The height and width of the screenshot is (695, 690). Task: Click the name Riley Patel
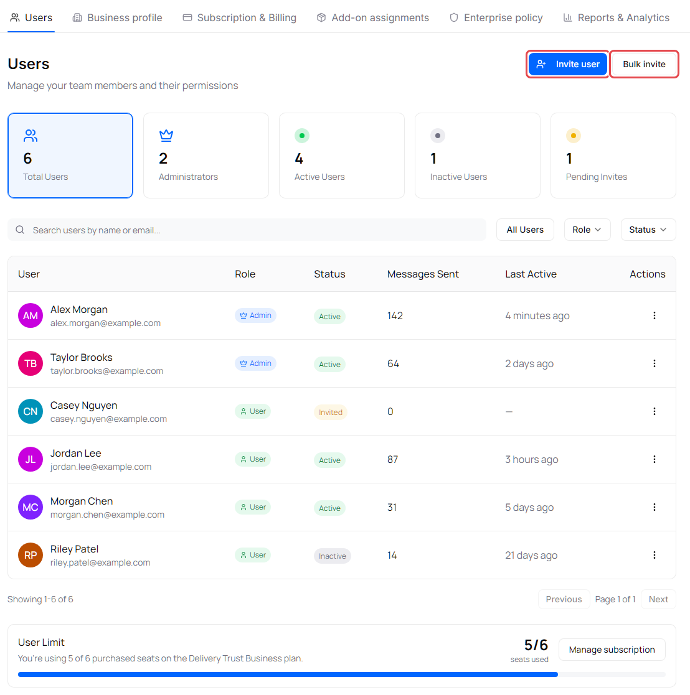pyautogui.click(x=74, y=549)
